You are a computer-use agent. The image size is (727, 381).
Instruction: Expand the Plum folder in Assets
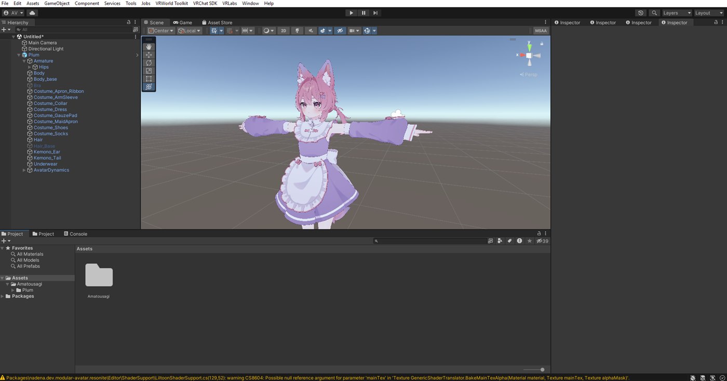(x=14, y=290)
